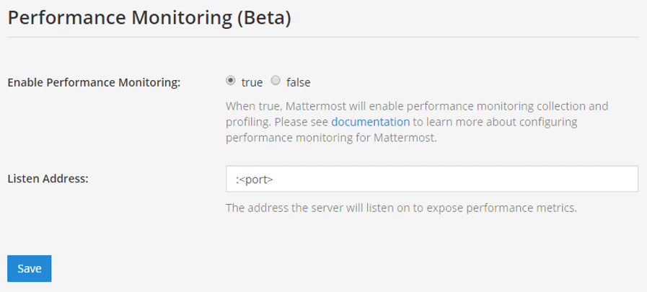This screenshot has height=292, width=647.
Task: Select the "true" radio button
Action: coord(231,81)
